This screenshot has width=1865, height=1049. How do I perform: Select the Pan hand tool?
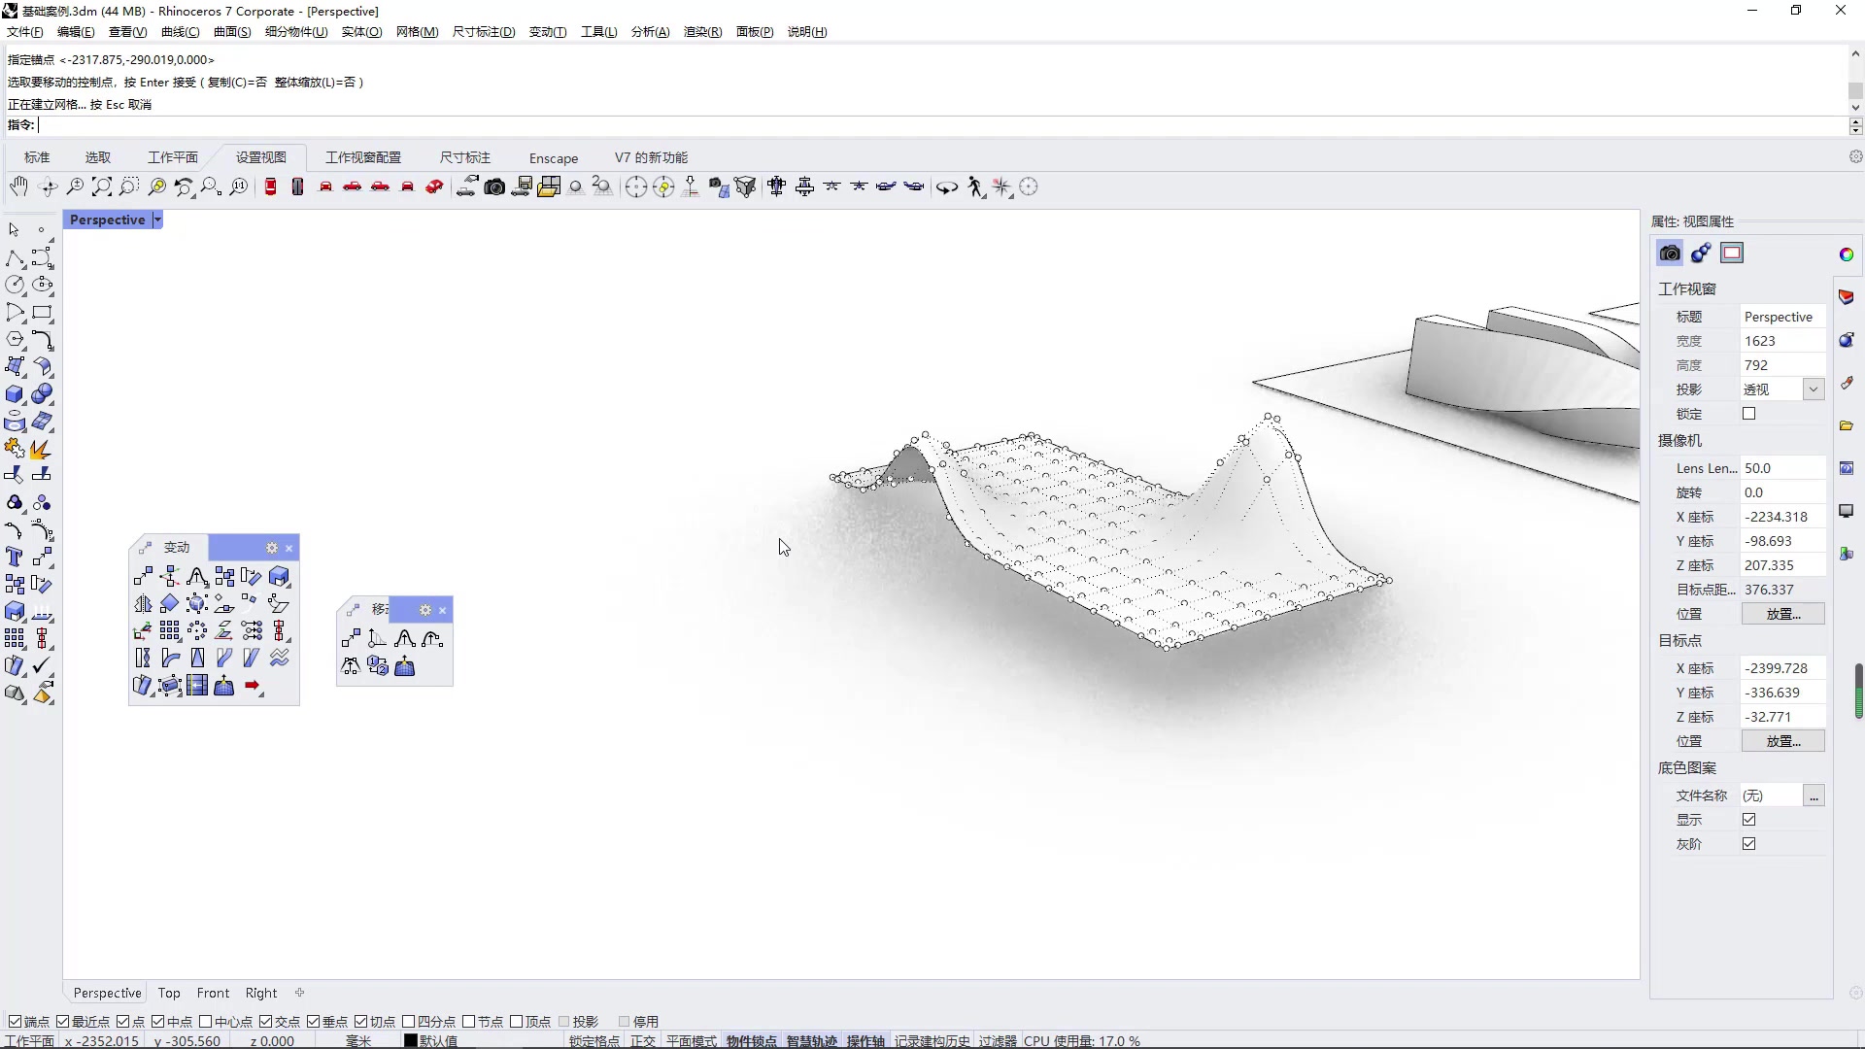pos(18,186)
